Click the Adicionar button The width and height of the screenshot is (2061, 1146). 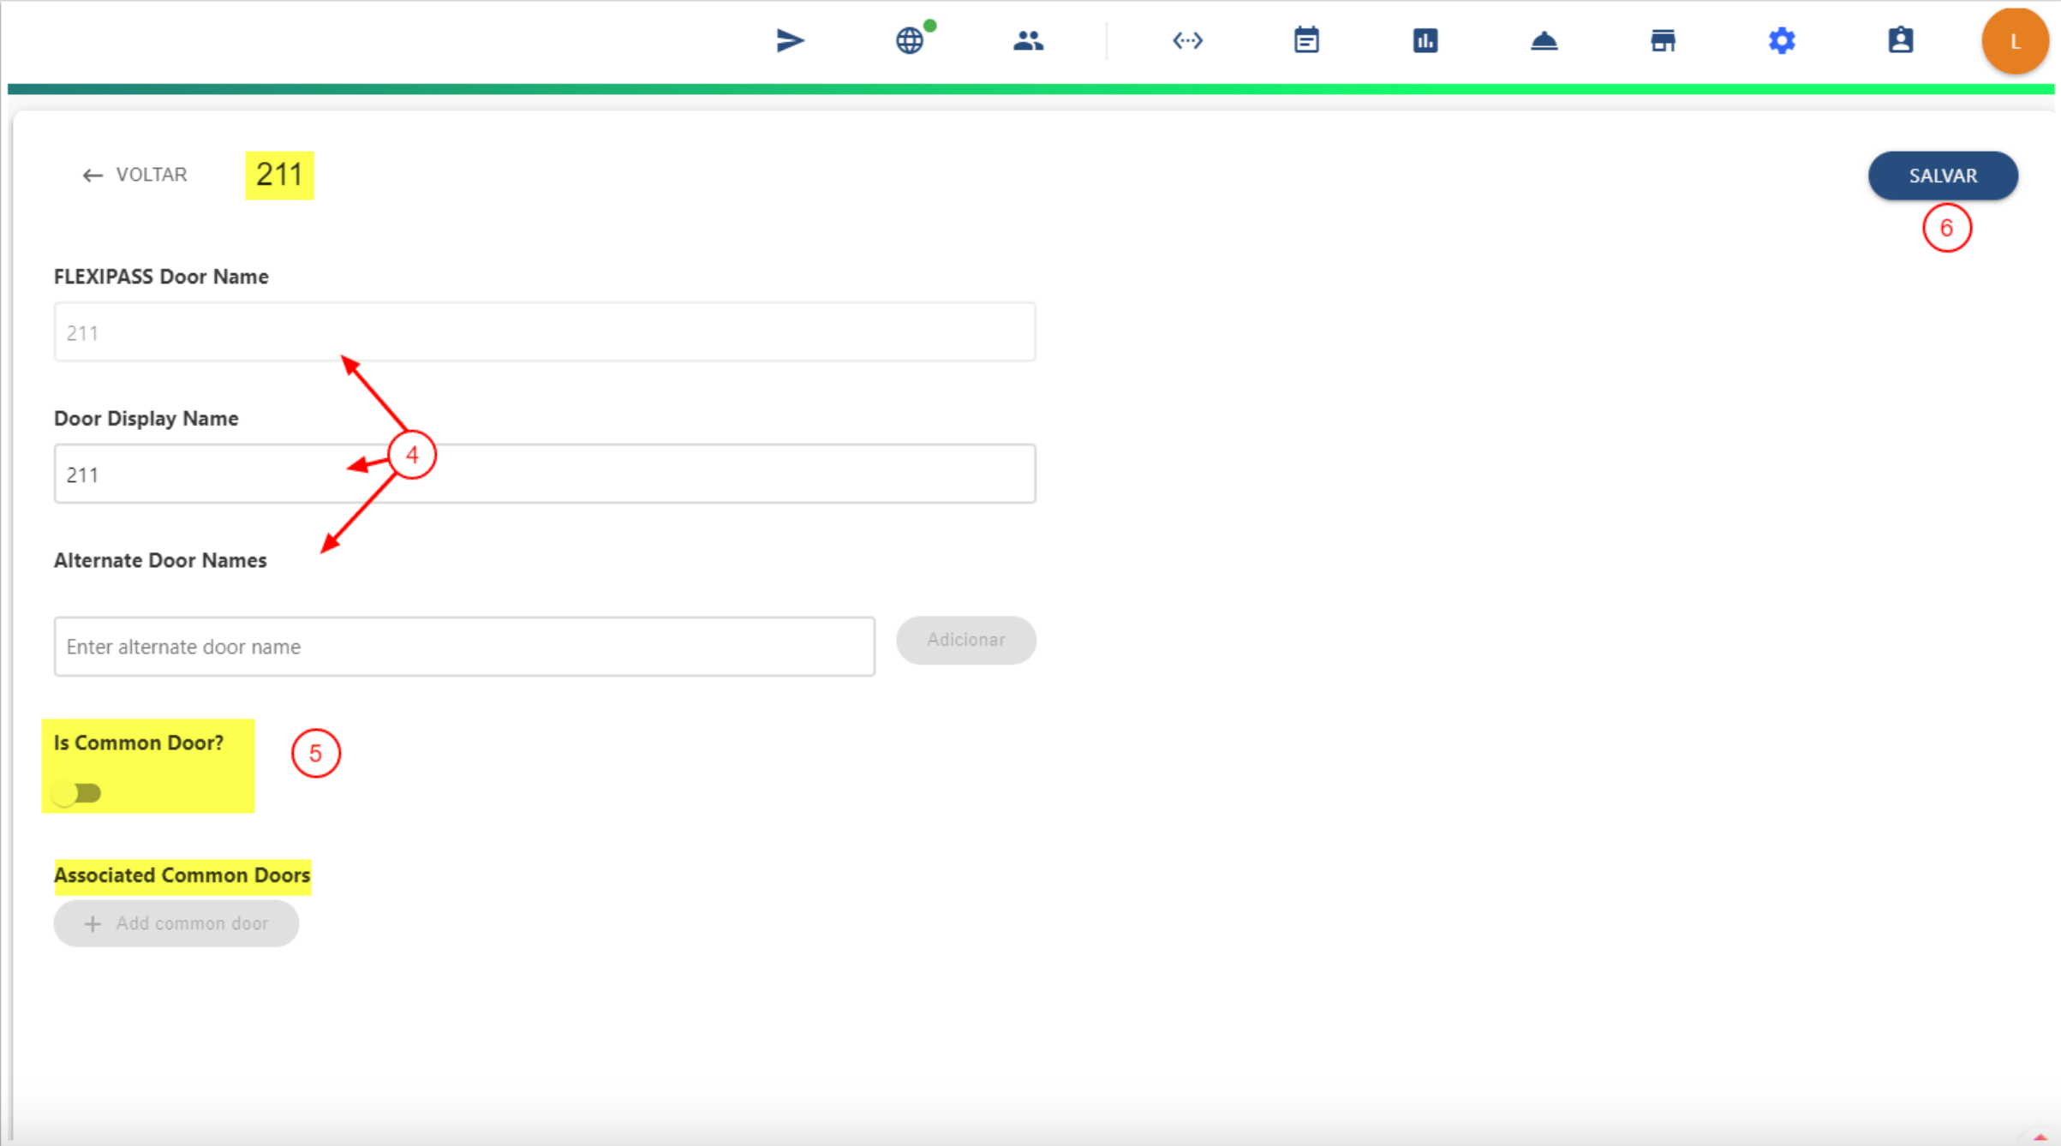(965, 640)
